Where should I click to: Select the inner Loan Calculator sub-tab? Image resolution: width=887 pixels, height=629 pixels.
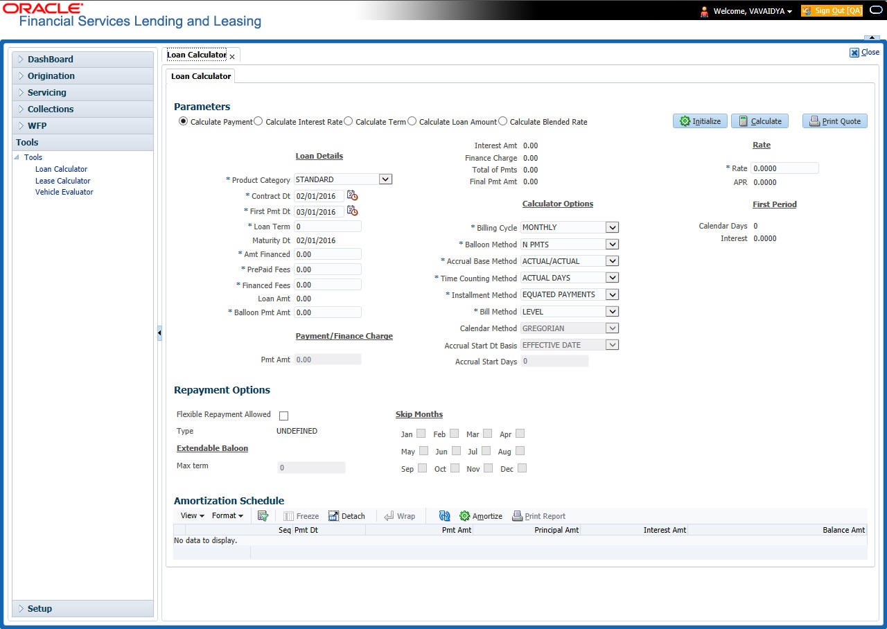201,76
